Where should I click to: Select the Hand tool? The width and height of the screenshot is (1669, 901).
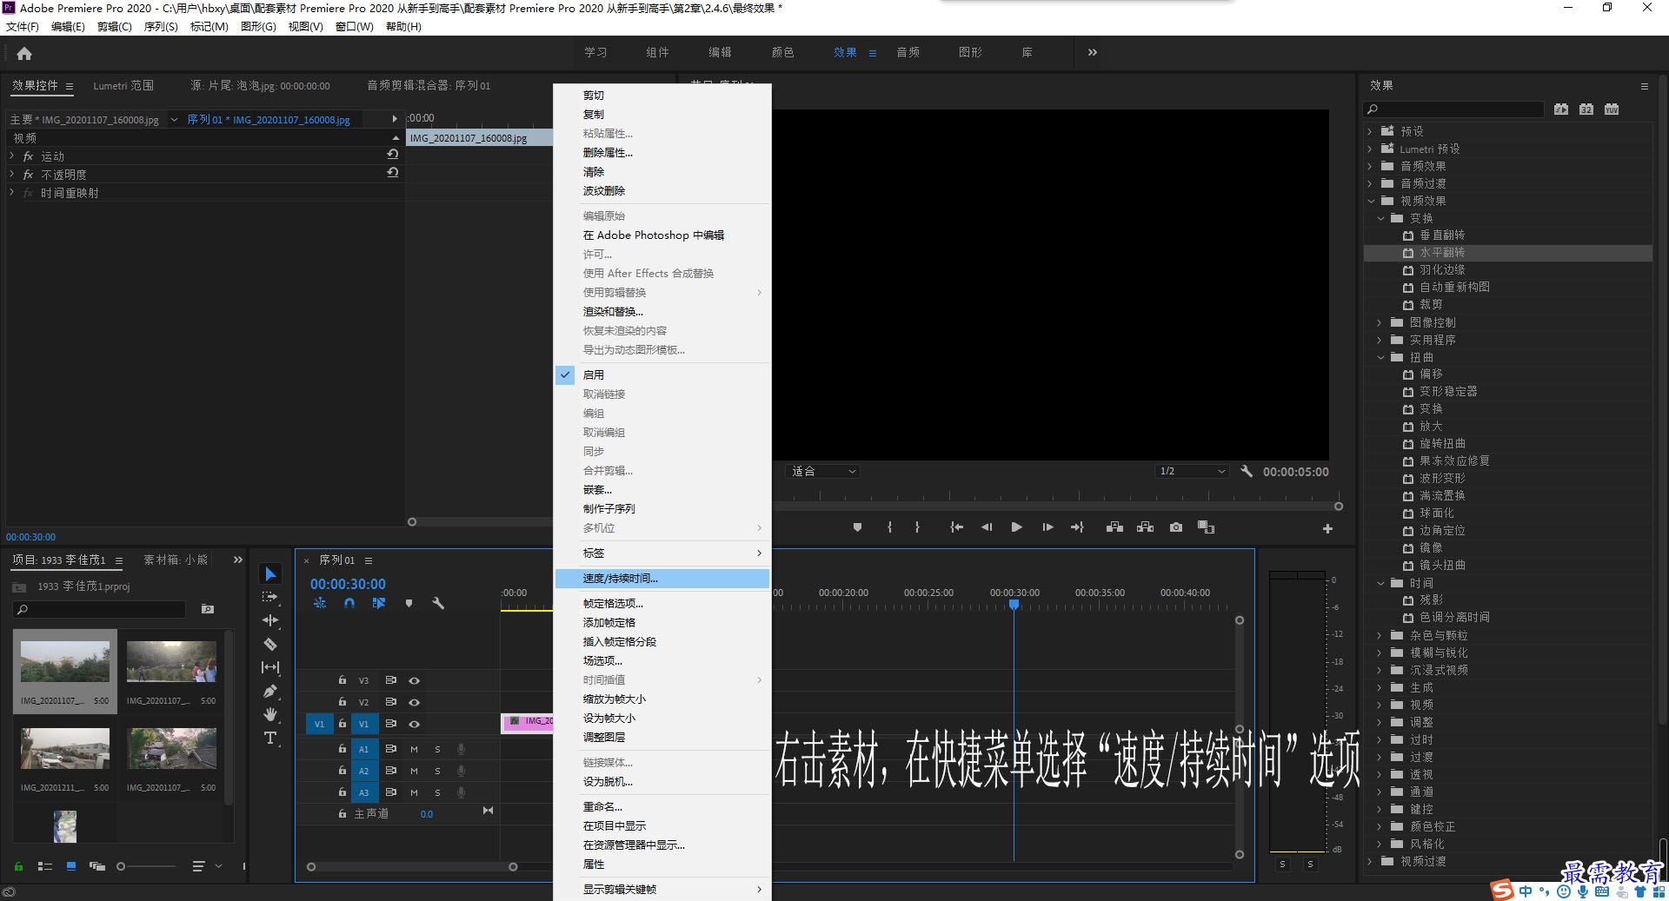point(270,714)
